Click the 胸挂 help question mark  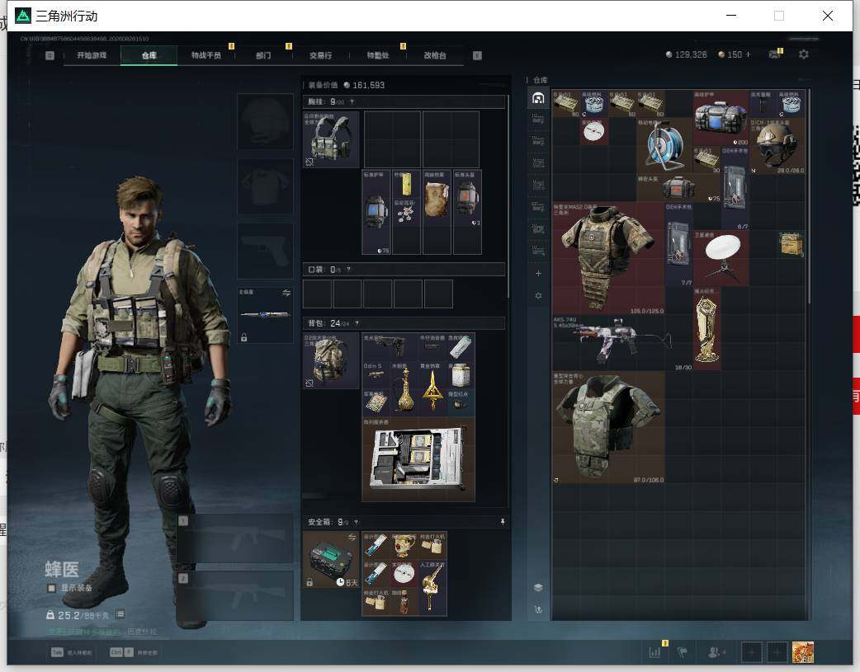click(x=352, y=102)
